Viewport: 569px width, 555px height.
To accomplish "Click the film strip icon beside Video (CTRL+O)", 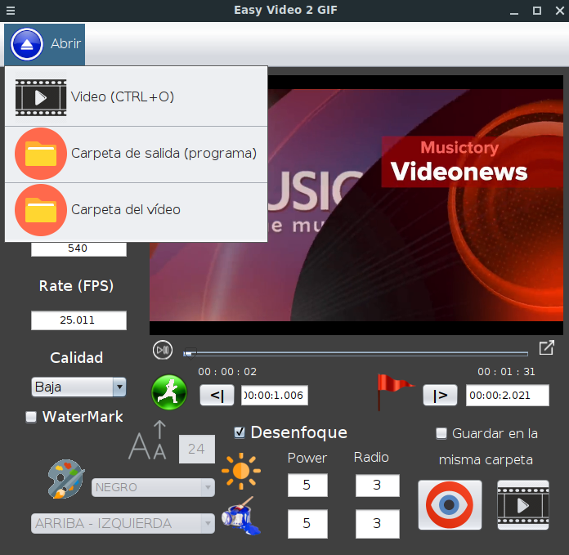I will click(x=41, y=97).
